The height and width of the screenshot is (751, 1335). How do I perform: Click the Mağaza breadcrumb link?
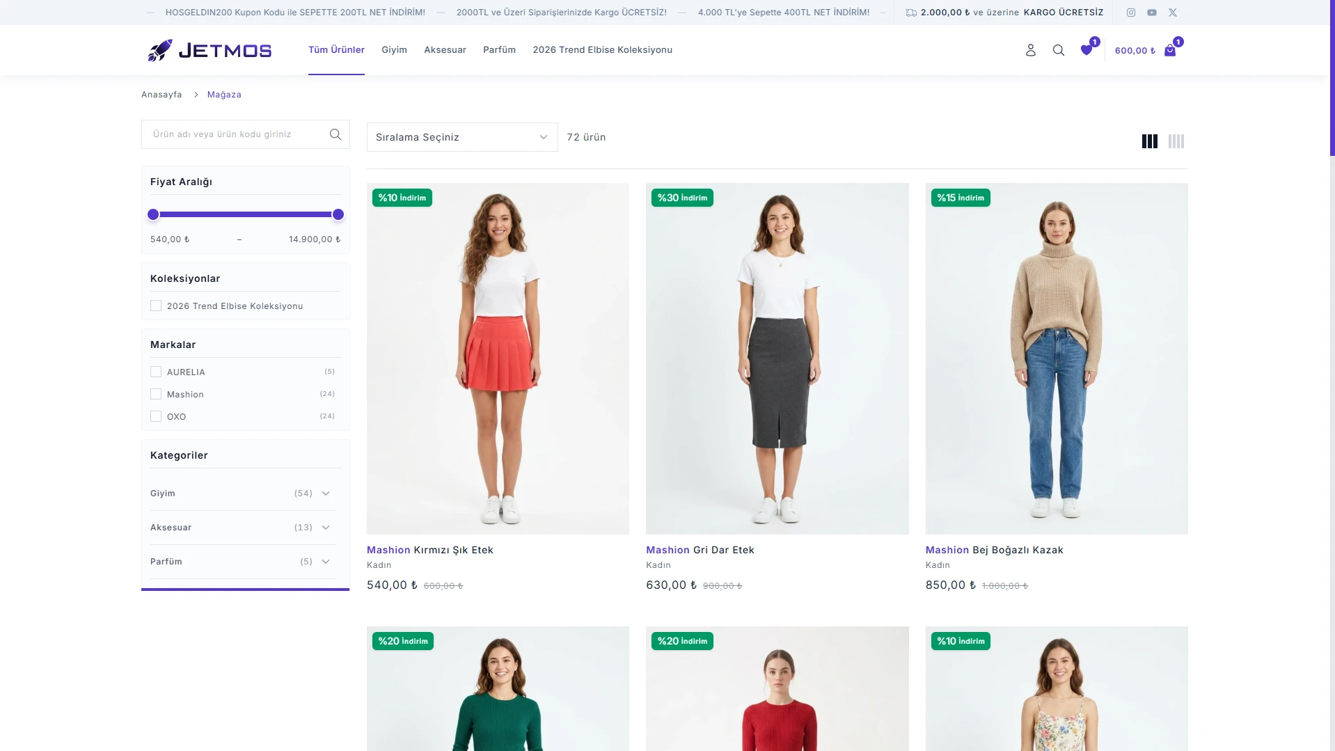[x=224, y=95]
